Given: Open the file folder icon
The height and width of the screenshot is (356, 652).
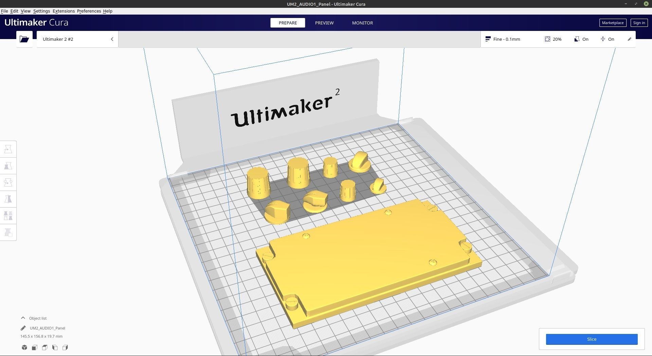Looking at the screenshot, I should 24,39.
